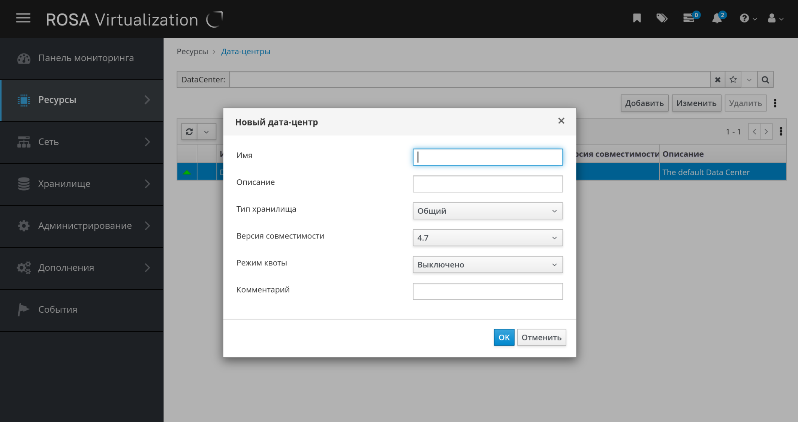Screen dimensions: 798x422
Task: Click the star bookmark search icon
Action: pyautogui.click(x=733, y=80)
